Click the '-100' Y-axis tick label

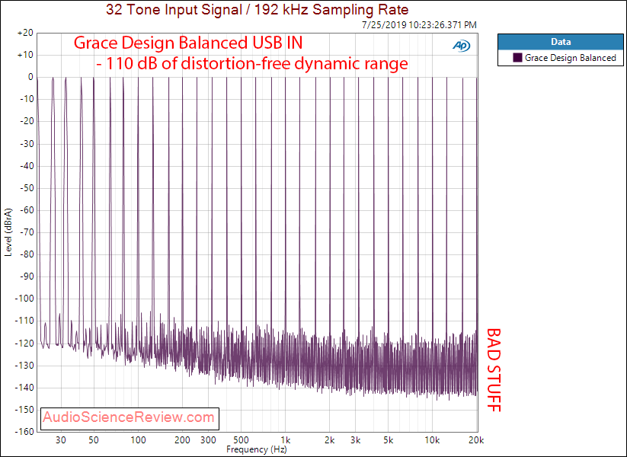coord(24,299)
